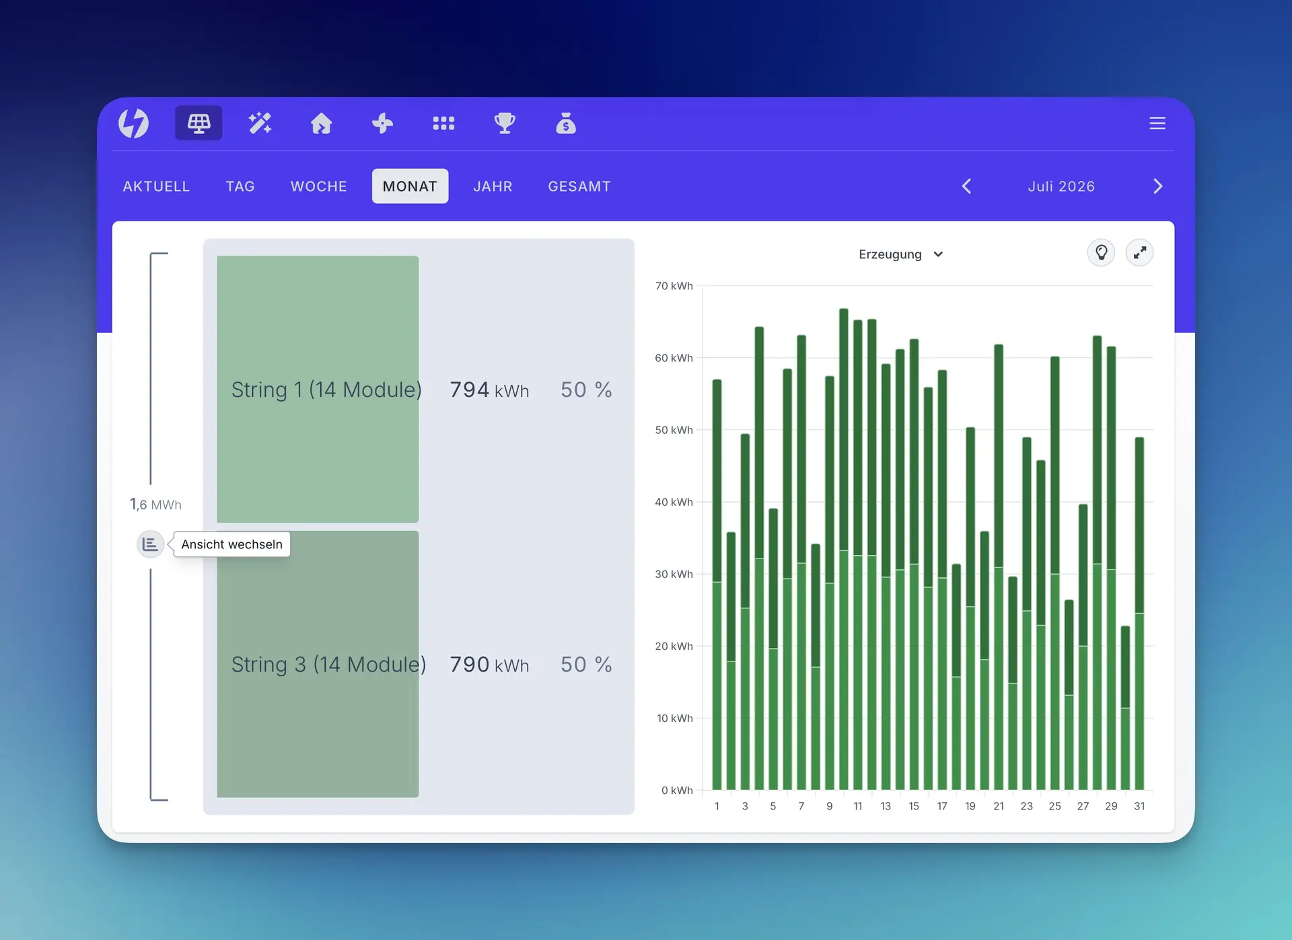Open the solar panel view icon

(199, 123)
